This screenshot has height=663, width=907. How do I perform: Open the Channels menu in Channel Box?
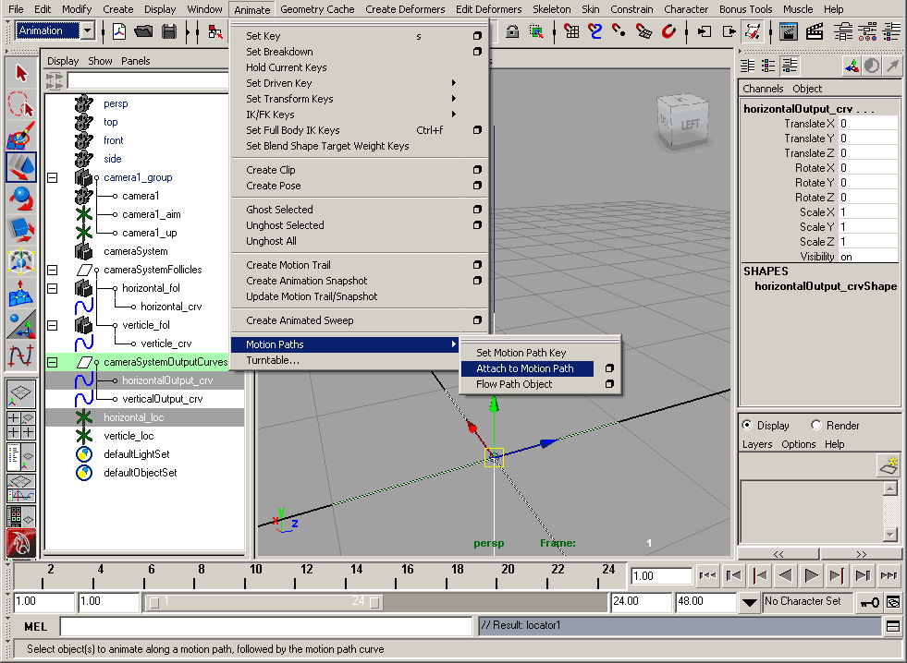tap(763, 89)
